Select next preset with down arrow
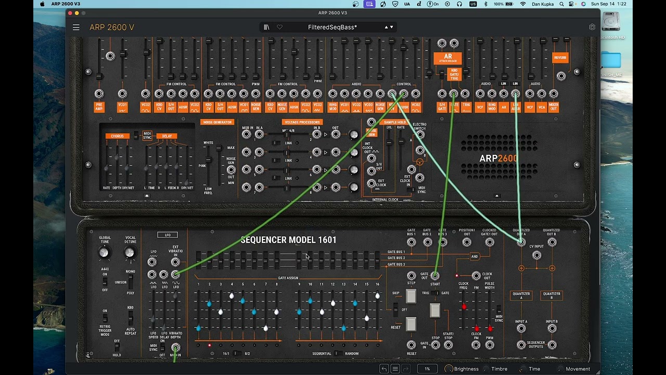The width and height of the screenshot is (666, 375). [x=392, y=27]
